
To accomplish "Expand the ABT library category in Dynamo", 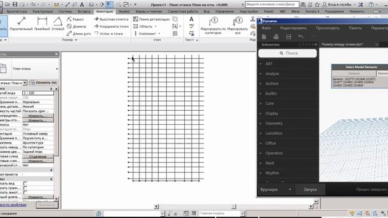I will pyautogui.click(x=269, y=64).
